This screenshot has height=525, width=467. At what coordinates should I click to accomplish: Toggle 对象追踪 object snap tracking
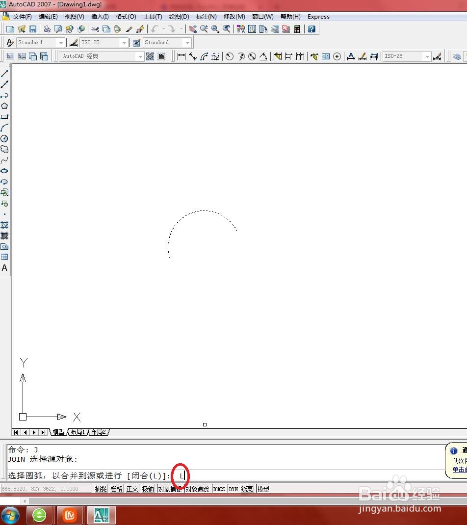click(x=197, y=489)
